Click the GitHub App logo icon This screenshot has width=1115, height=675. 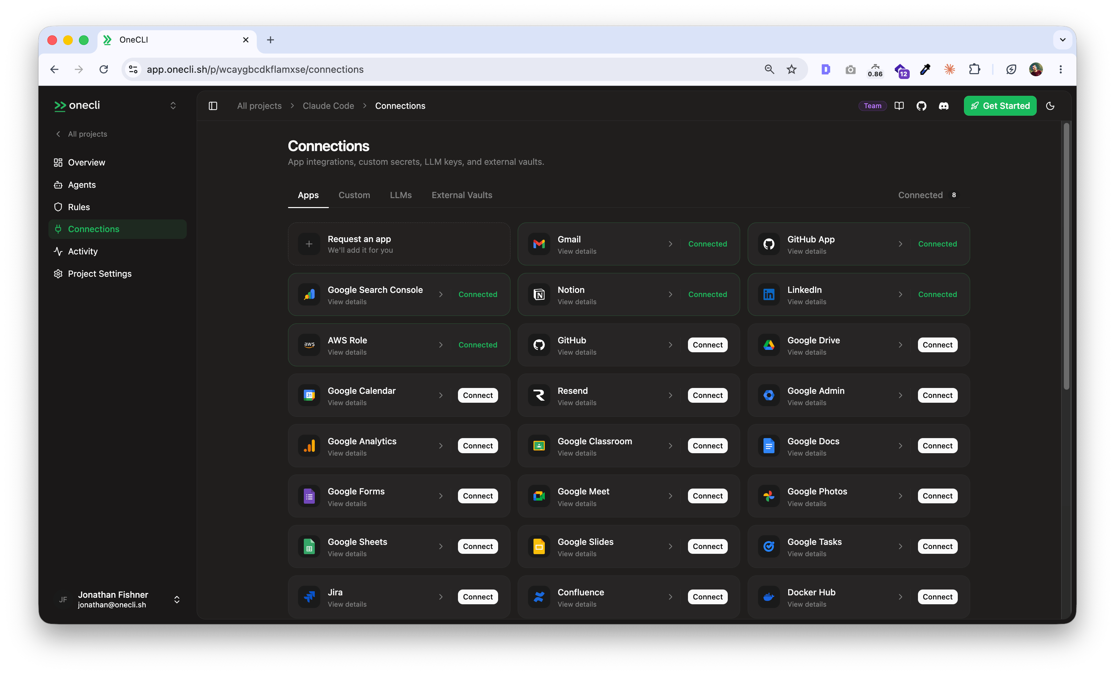click(x=768, y=244)
